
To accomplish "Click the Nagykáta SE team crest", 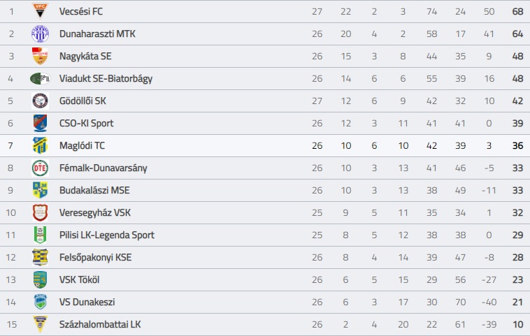I will [40, 56].
